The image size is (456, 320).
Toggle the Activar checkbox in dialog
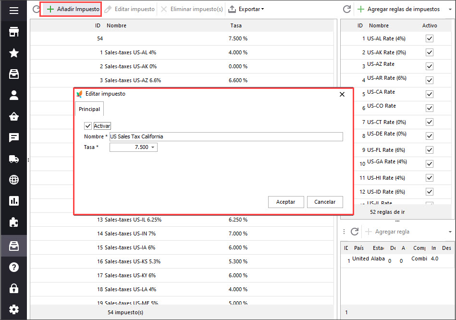(88, 126)
